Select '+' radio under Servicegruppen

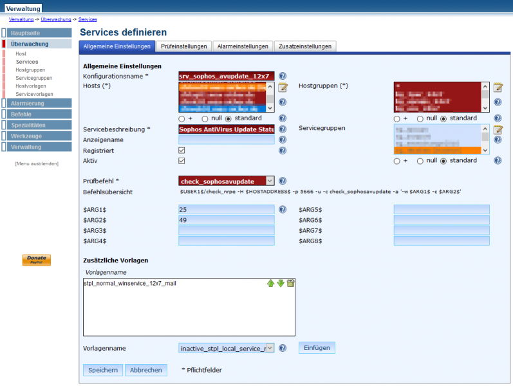(397, 161)
